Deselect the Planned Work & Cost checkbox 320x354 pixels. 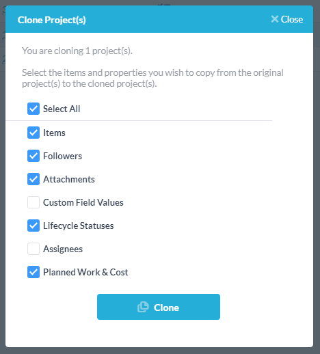[34, 272]
